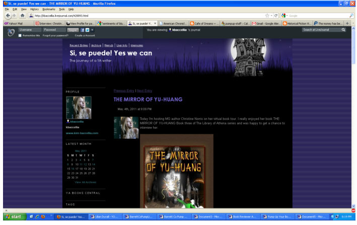This screenshot has width=357, height=225.
Task: Toggle the Remember Me checkbox
Action: click(20, 36)
